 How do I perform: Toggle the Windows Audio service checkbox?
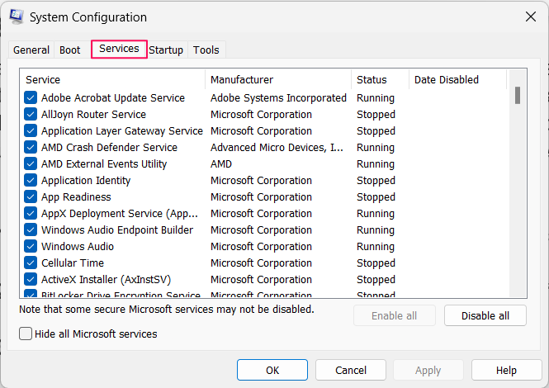(x=31, y=246)
